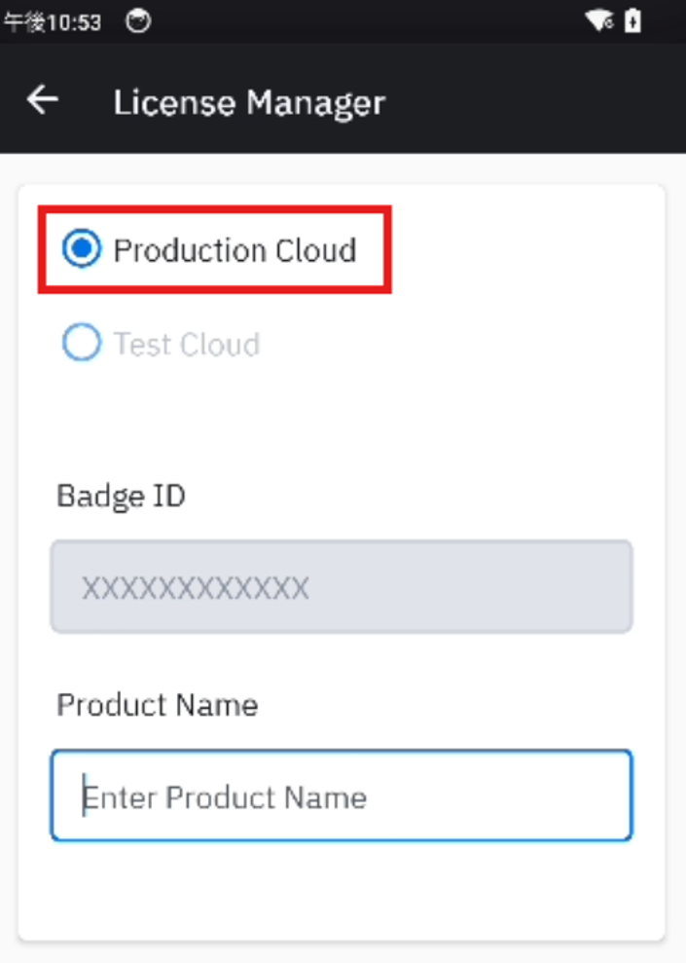Focus the Product Name input field
The width and height of the screenshot is (686, 963).
point(342,796)
